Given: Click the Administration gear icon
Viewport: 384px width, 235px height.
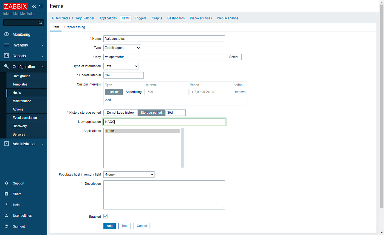Looking at the screenshot, I should pyautogui.click(x=7, y=144).
